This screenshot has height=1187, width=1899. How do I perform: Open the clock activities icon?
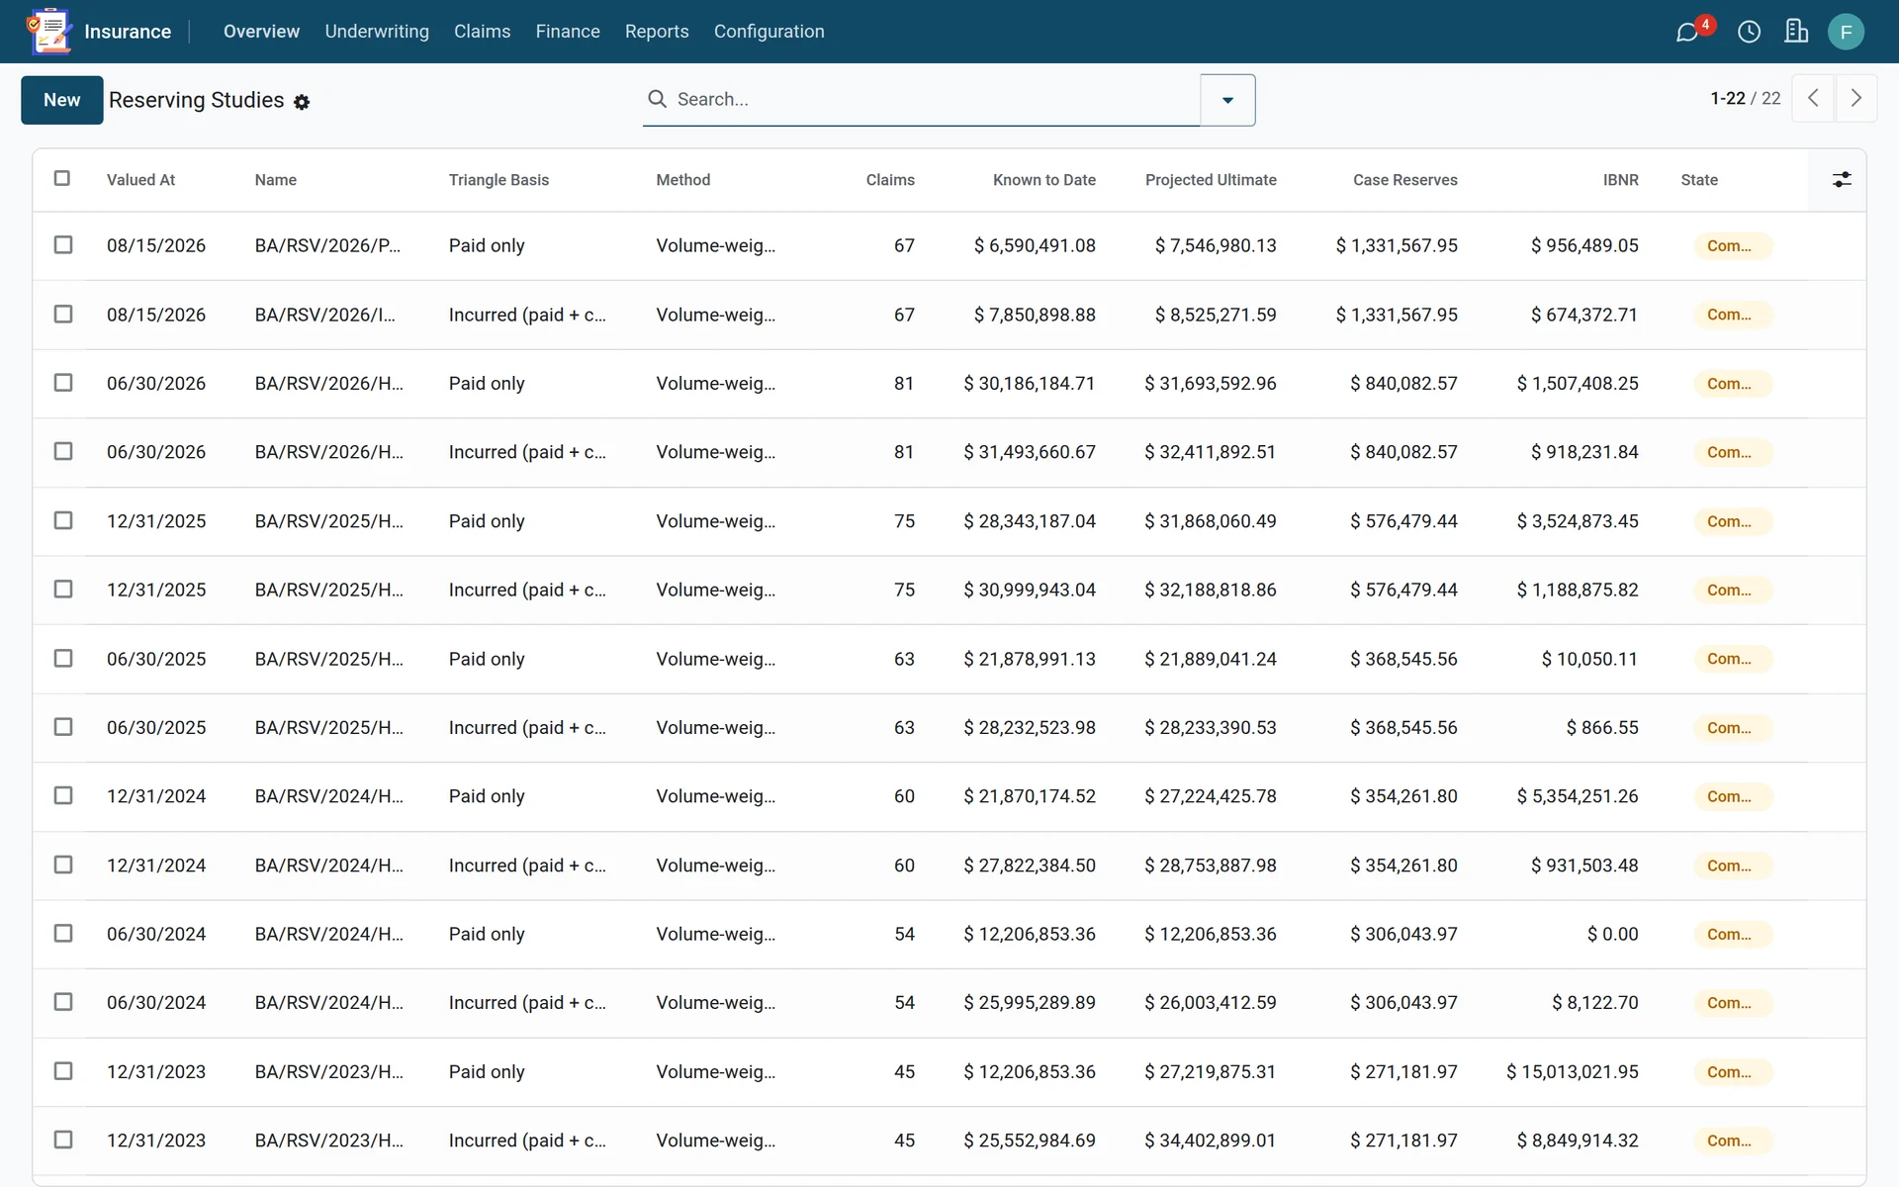click(1749, 32)
